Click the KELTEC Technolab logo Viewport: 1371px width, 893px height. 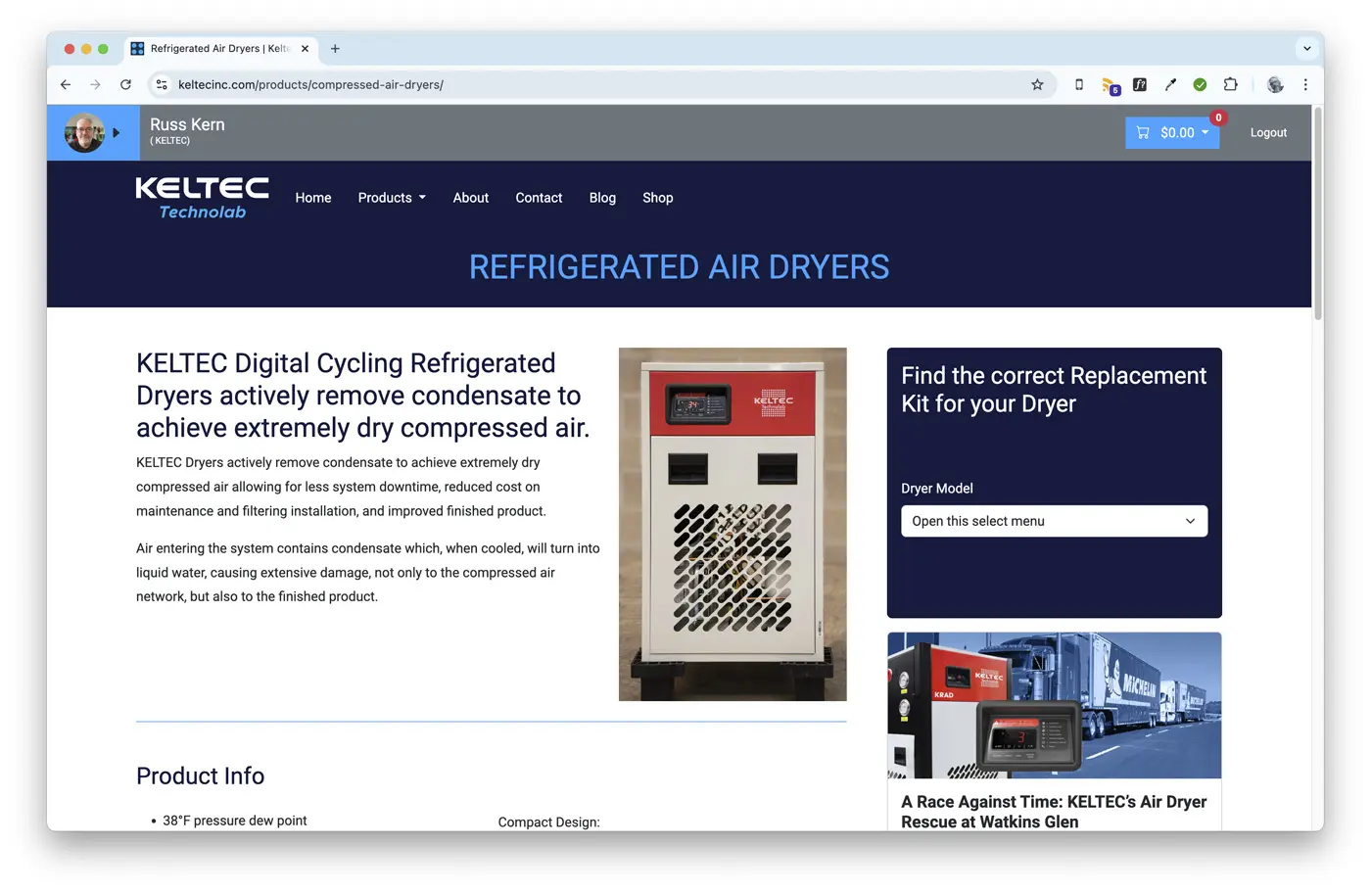click(202, 198)
